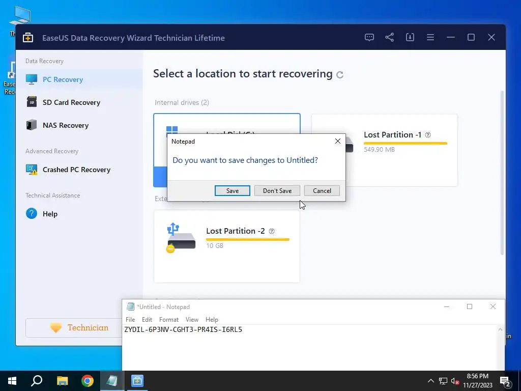Click Save in Notepad dialog
Viewport: 521px width, 391px height.
pyautogui.click(x=232, y=191)
